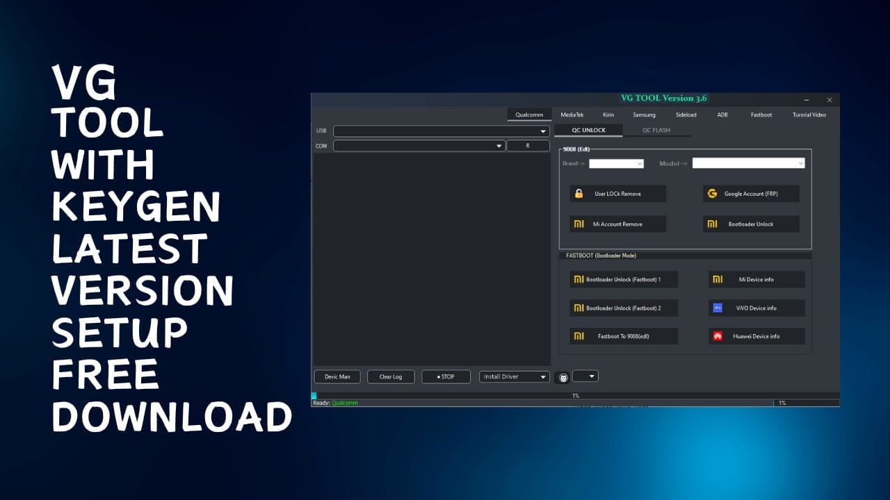Click the Google icon on Google Account (FRP)
Screen dimensions: 890x500
click(x=712, y=193)
